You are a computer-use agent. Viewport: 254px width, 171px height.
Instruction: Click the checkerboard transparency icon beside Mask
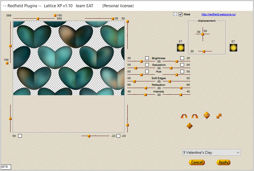coord(175,14)
